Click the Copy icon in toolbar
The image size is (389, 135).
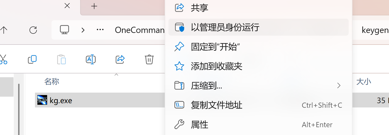32,59
